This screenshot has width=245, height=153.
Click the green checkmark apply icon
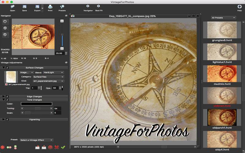[63, 147]
